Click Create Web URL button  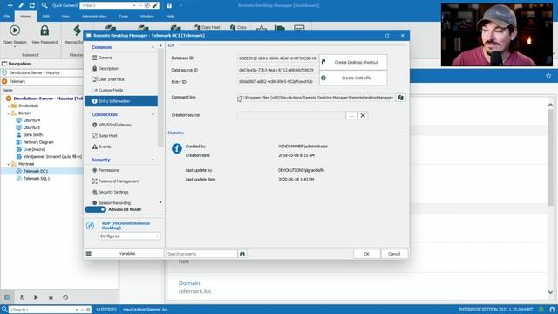coord(353,78)
